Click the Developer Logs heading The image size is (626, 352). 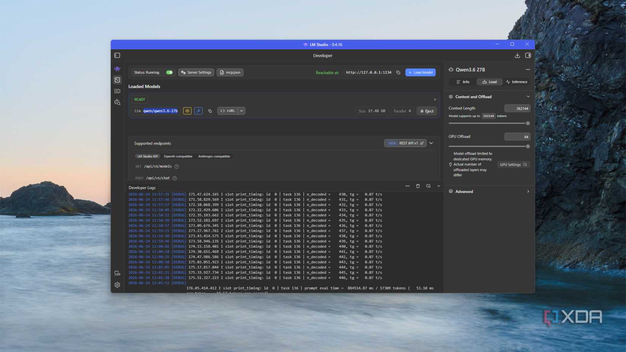click(142, 188)
